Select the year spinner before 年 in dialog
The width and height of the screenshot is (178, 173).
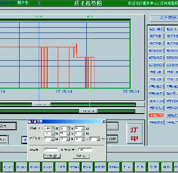coord(49,128)
